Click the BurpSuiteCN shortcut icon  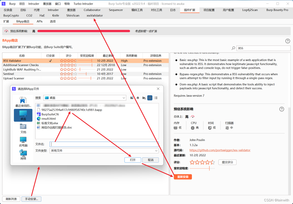39,114
